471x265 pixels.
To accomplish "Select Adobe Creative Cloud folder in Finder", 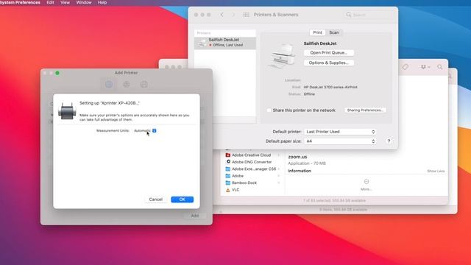I will (x=252, y=155).
